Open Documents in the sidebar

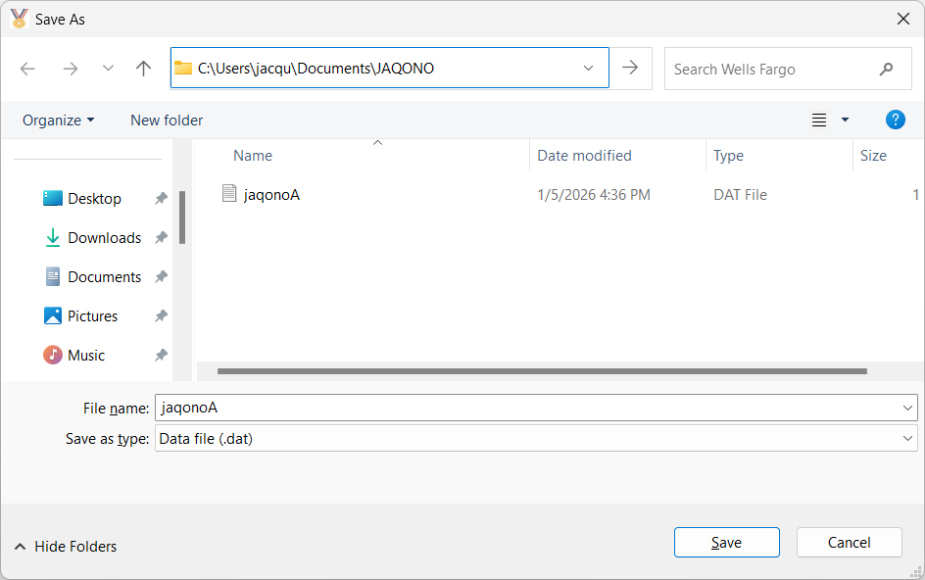coord(105,276)
